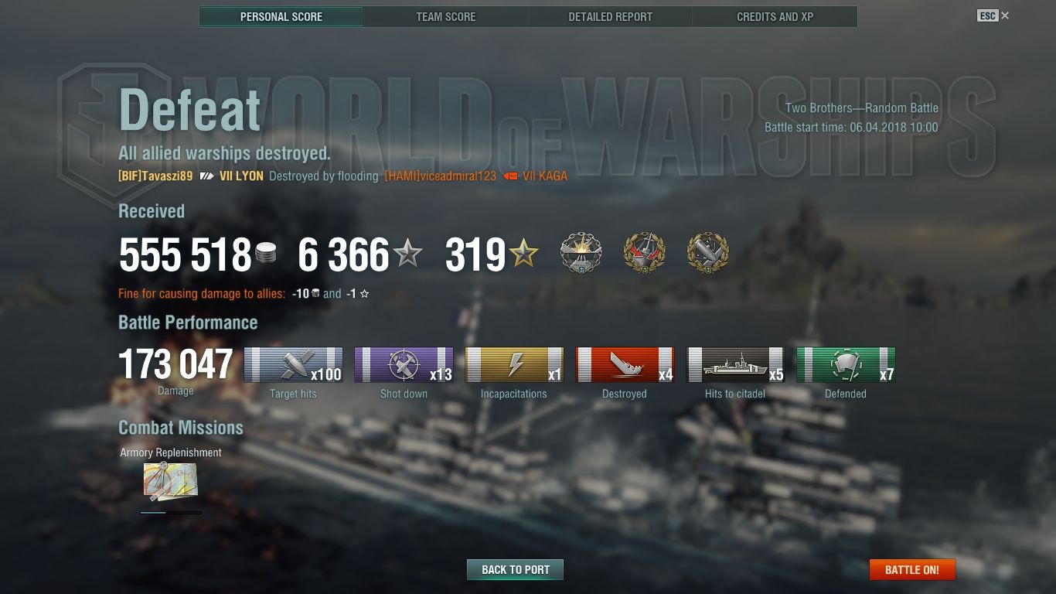Start another match with Battle On!
1056x594 pixels.
tap(912, 569)
